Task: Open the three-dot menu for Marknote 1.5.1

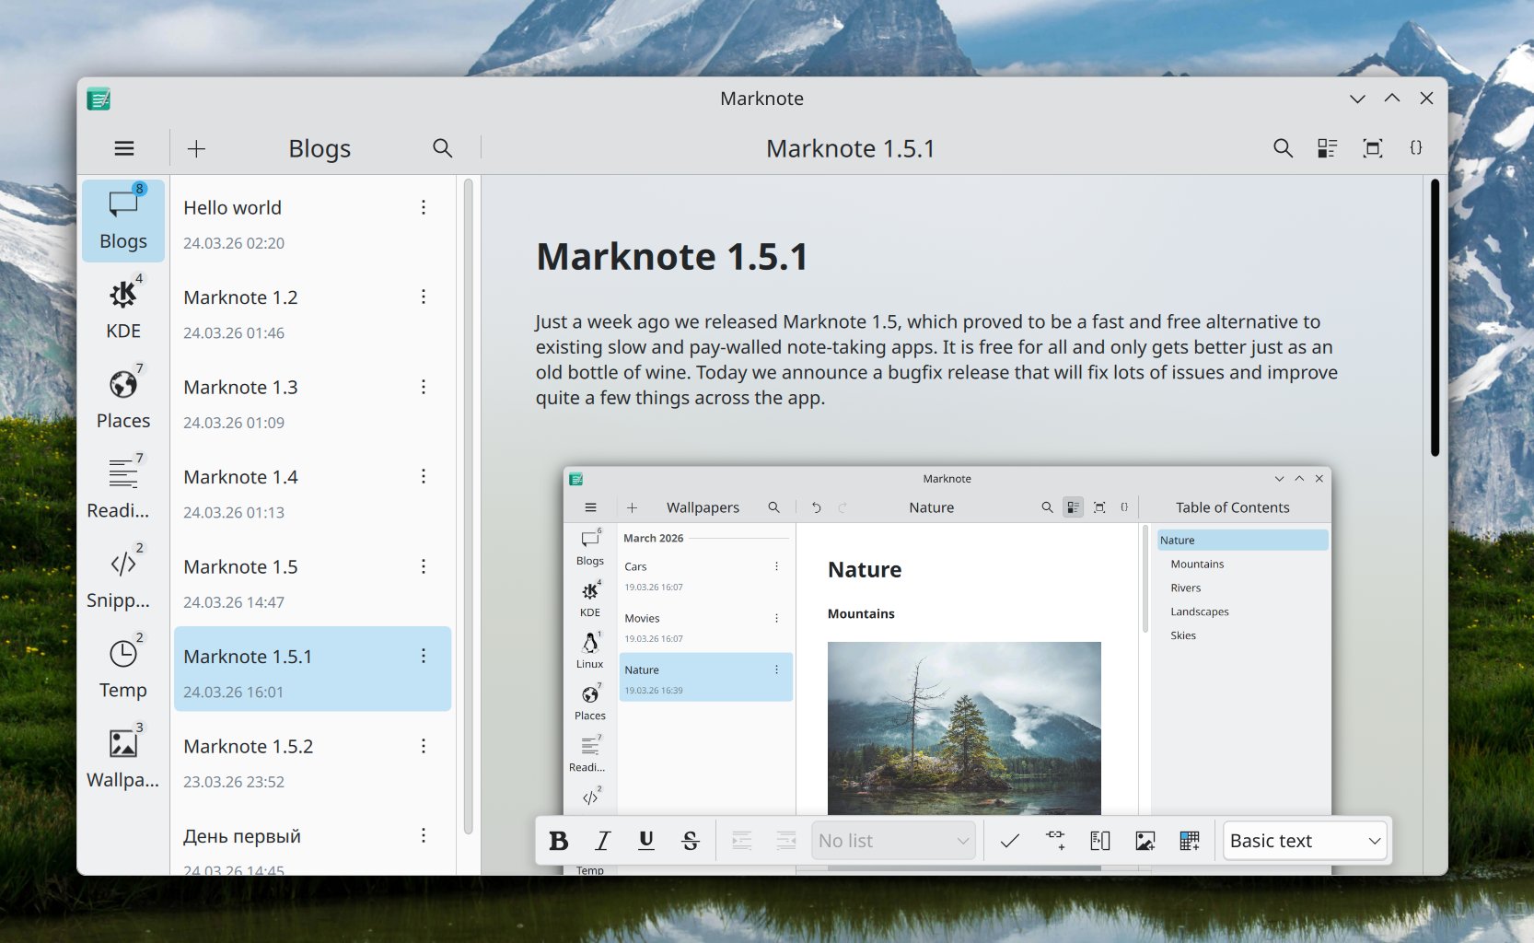Action: pyautogui.click(x=424, y=656)
